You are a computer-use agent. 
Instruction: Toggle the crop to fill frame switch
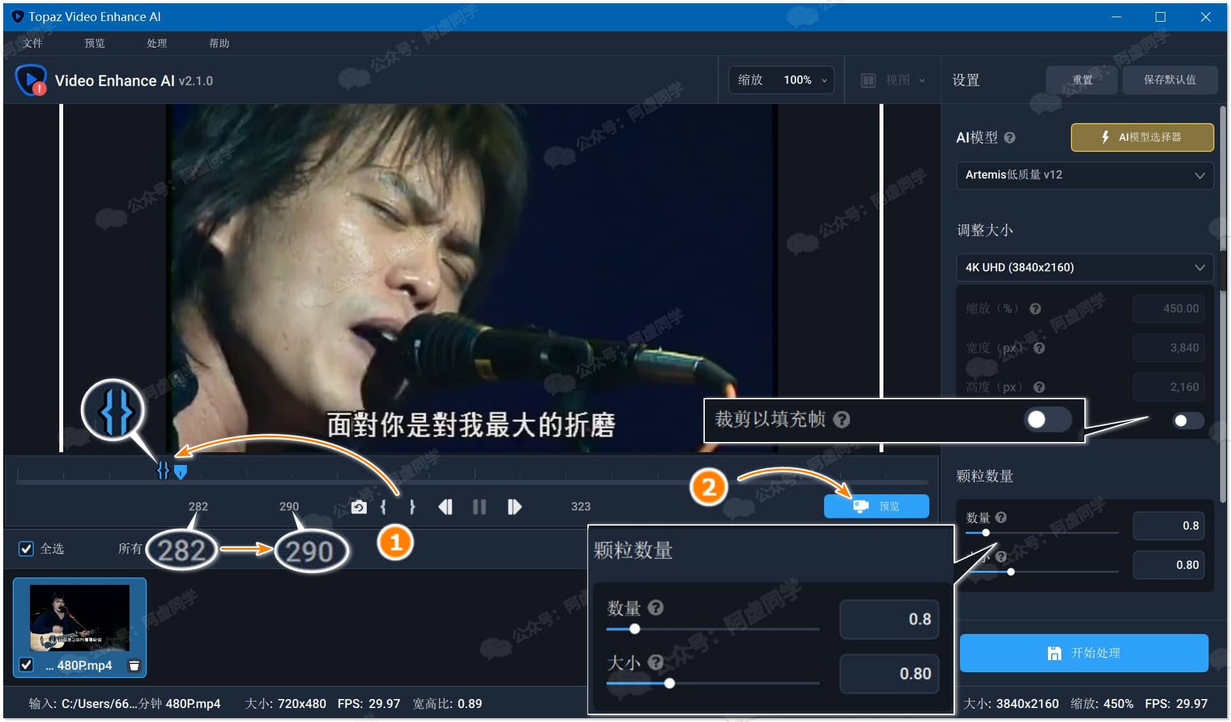click(1188, 420)
